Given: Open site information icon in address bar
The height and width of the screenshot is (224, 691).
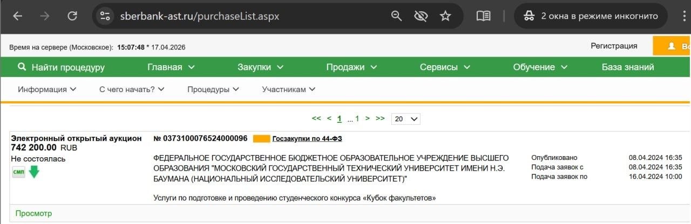Looking at the screenshot, I should [105, 16].
